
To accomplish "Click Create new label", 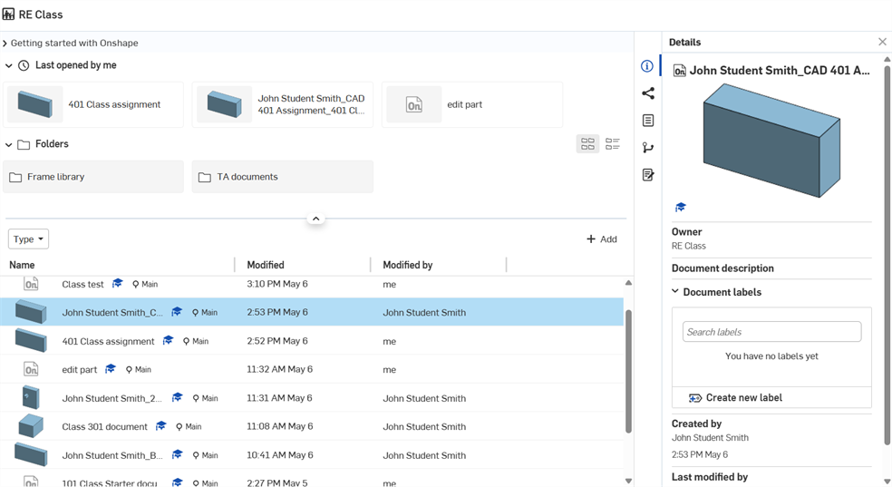I will tap(743, 398).
